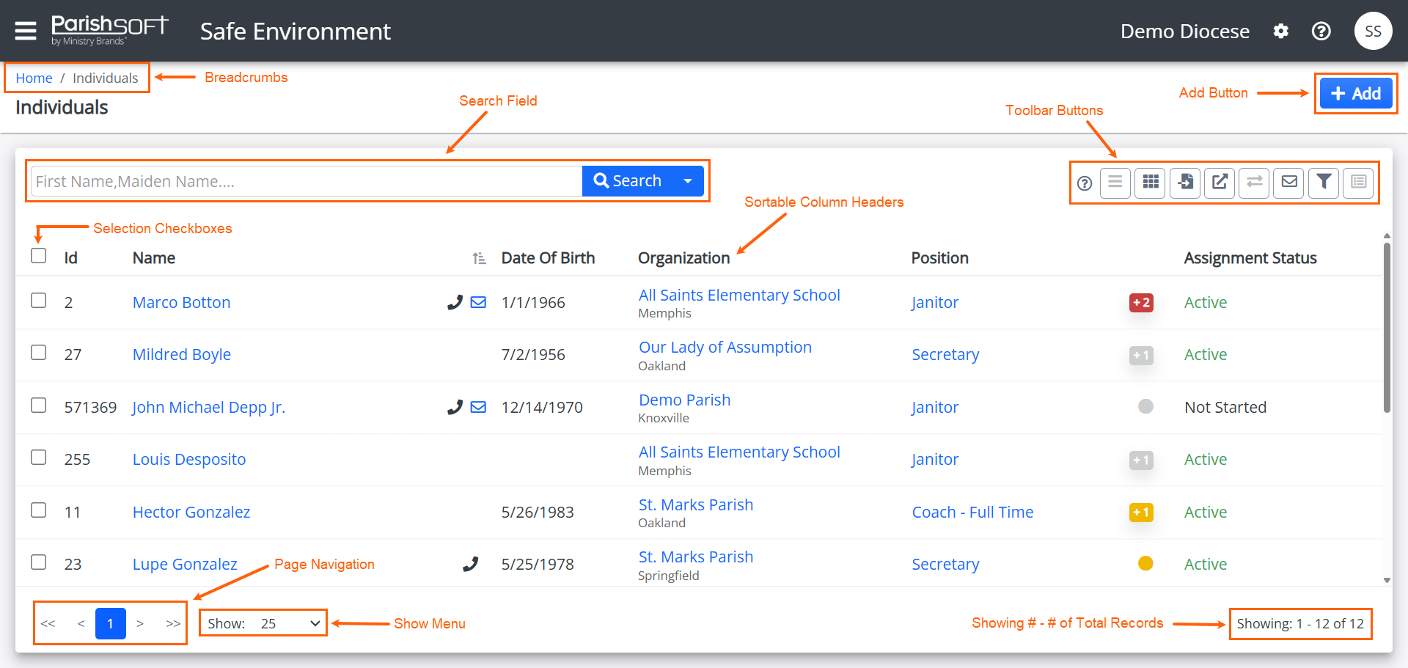Click the email icon for John Michael Depp Jr.

pyautogui.click(x=478, y=407)
